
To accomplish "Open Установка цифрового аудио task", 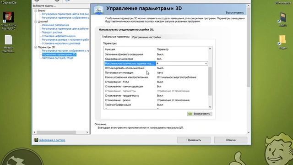I will [x=59, y=36].
